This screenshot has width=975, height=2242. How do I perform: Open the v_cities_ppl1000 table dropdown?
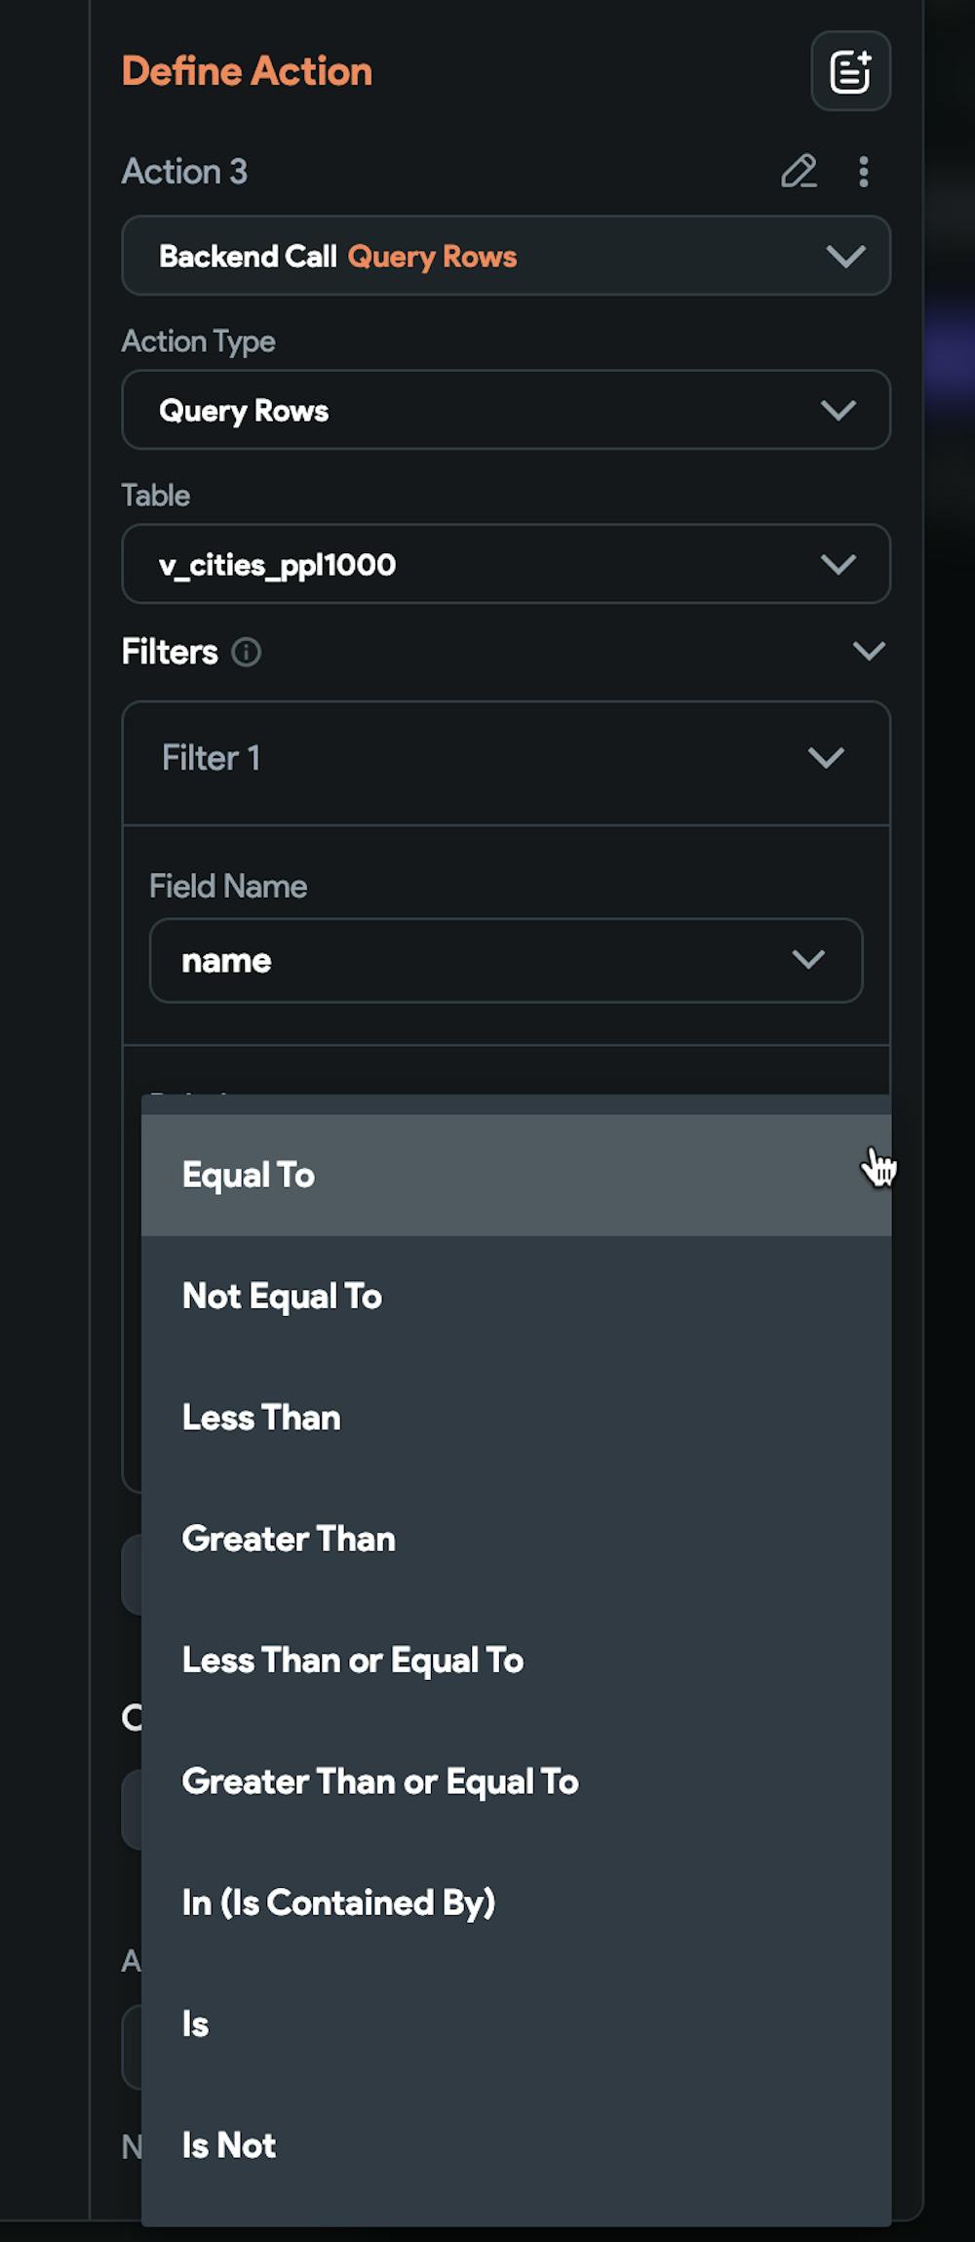click(506, 564)
